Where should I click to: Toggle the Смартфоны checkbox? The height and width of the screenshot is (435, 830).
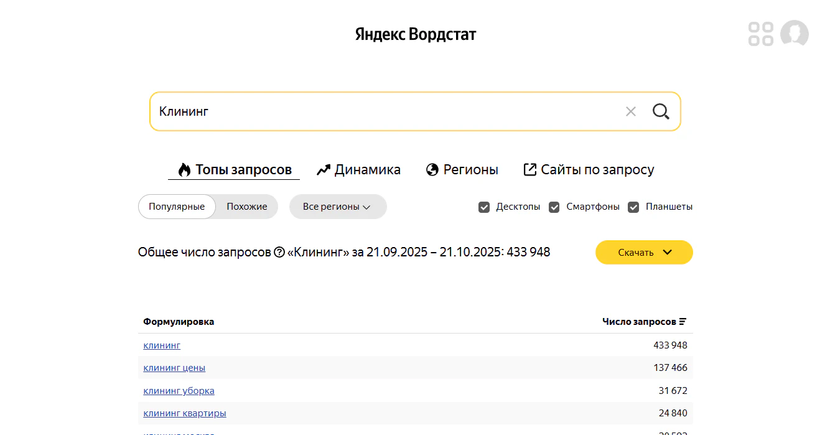coord(554,207)
